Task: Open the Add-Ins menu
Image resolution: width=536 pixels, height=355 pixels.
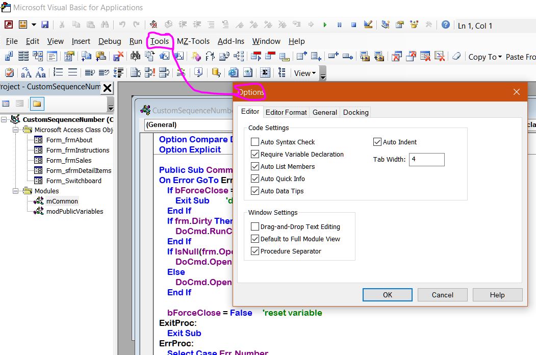Action: point(231,41)
